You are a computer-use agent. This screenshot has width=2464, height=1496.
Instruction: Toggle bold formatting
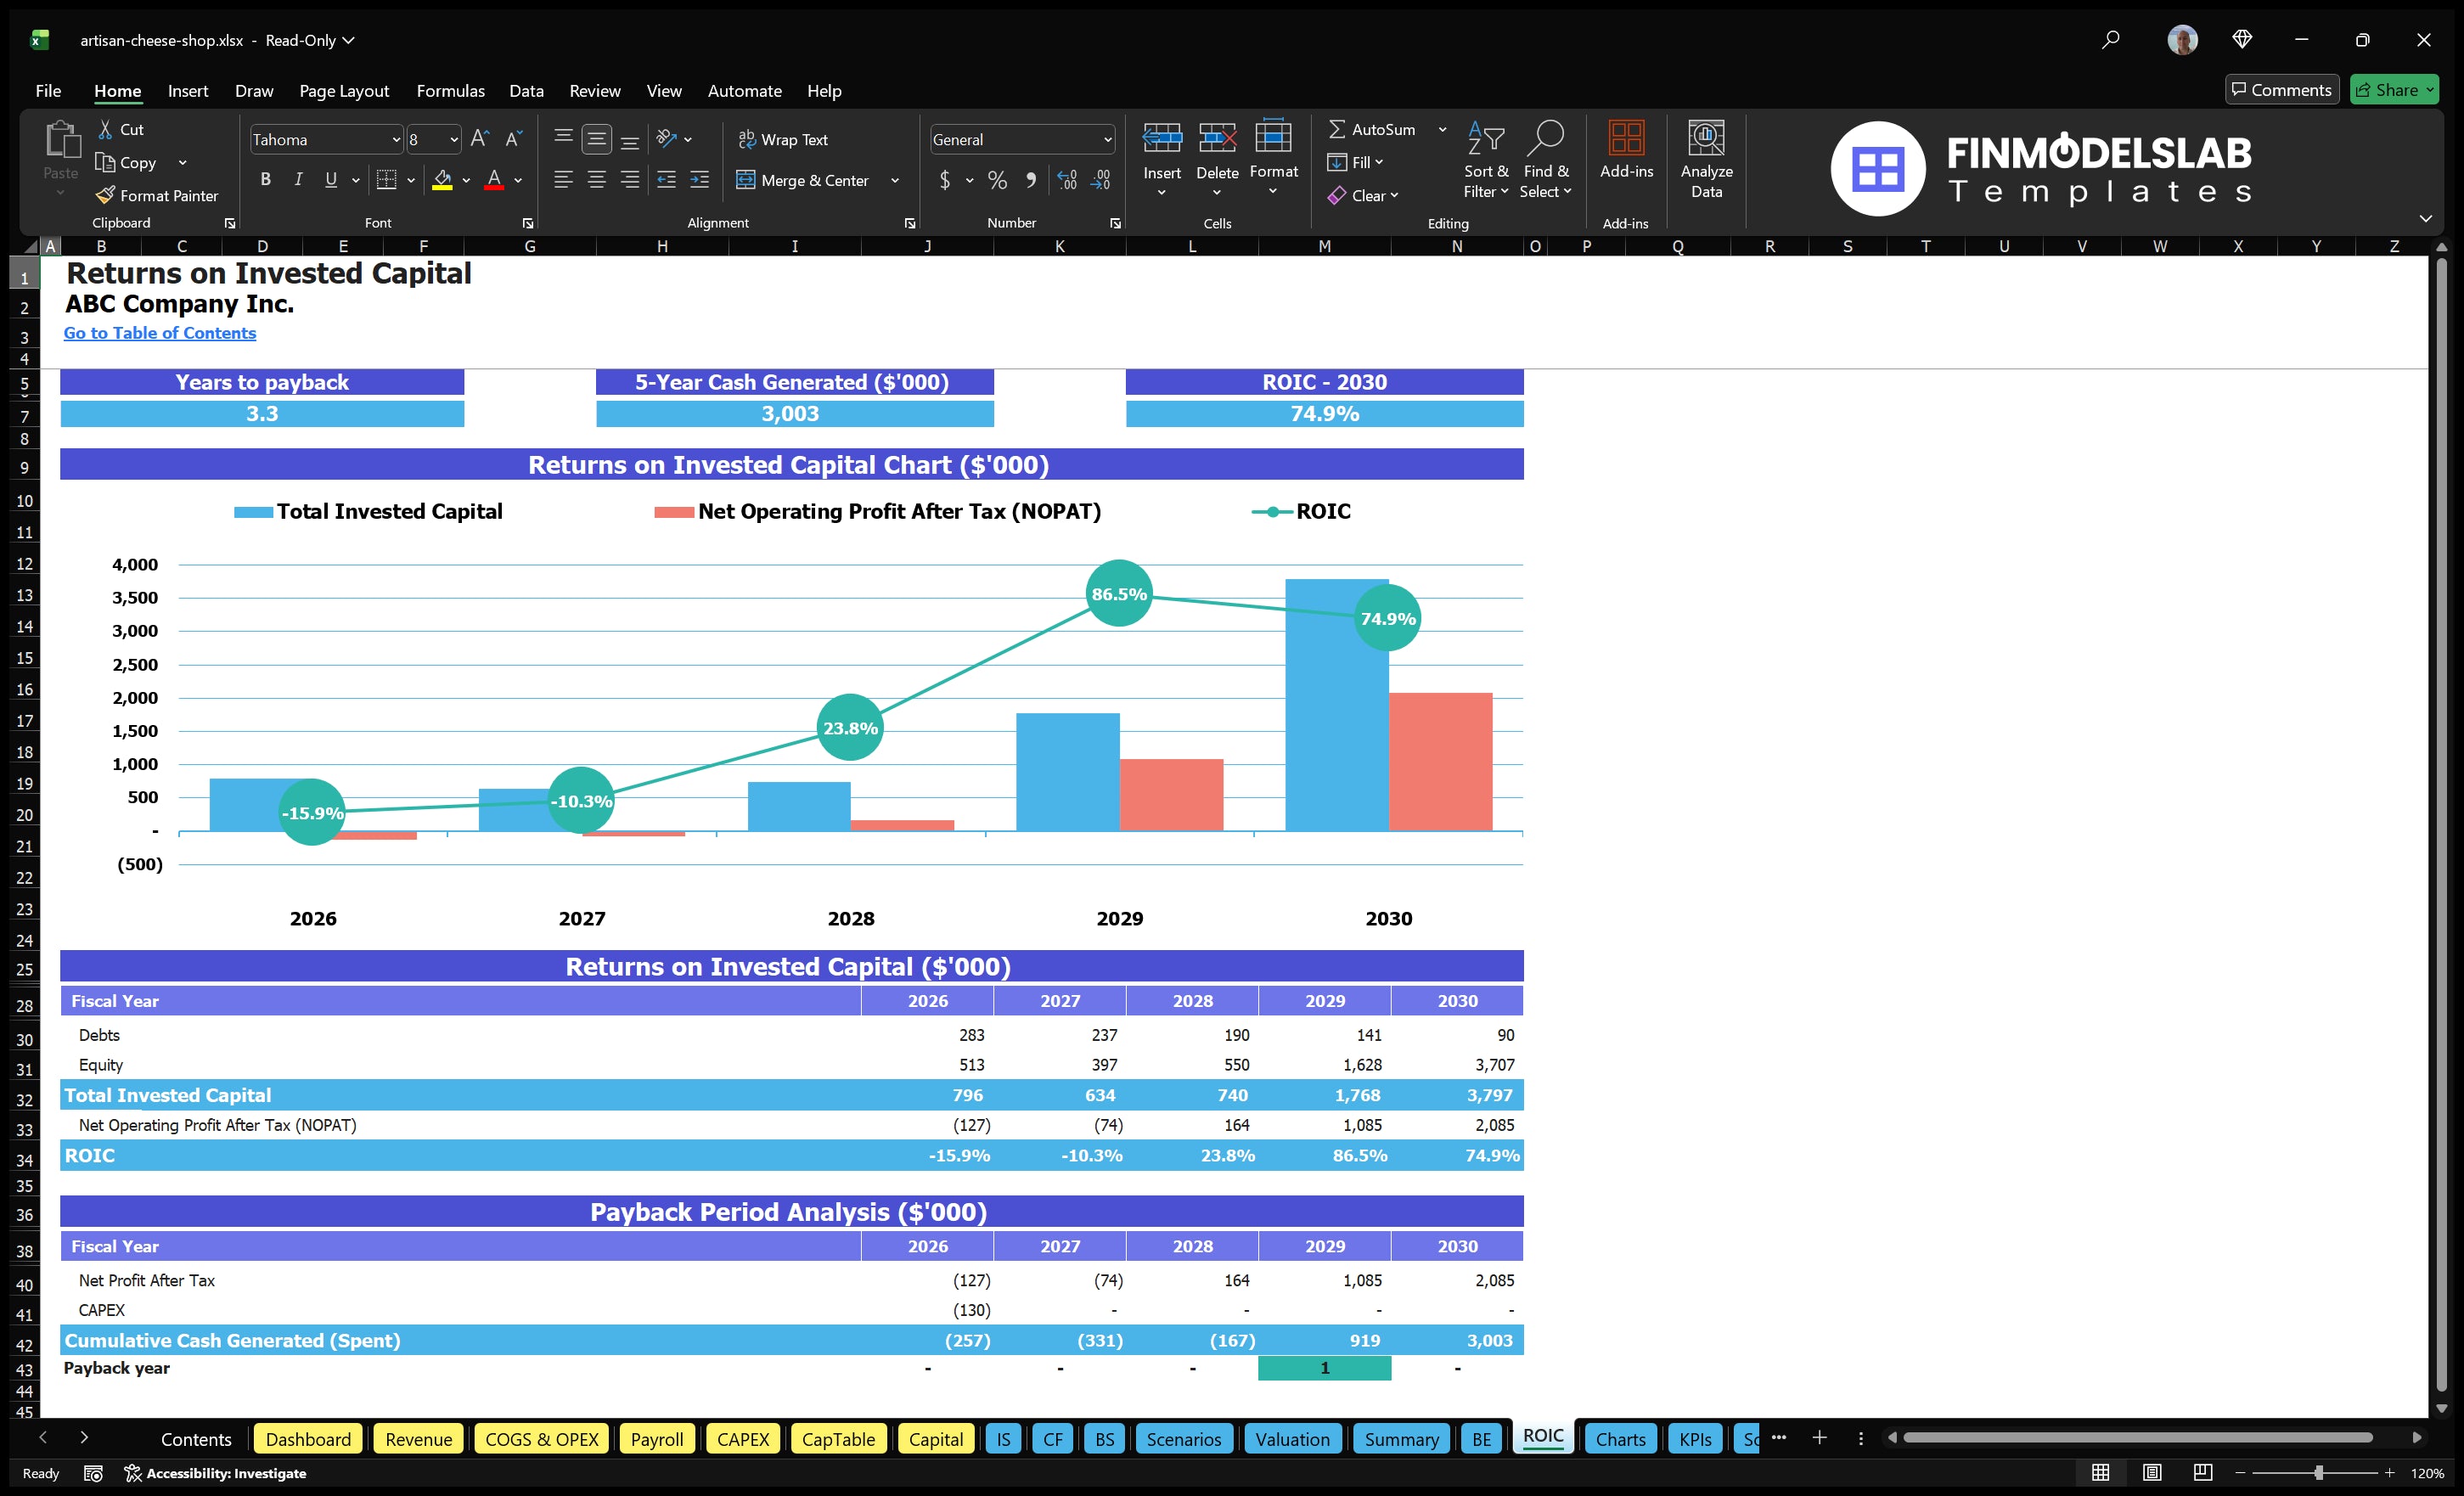tap(265, 179)
